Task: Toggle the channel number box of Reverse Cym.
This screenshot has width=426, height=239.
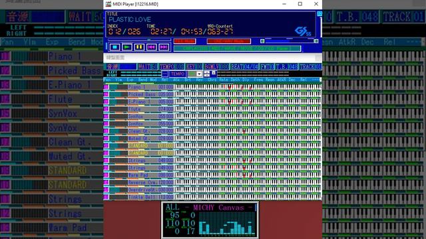Action: (x=106, y=183)
